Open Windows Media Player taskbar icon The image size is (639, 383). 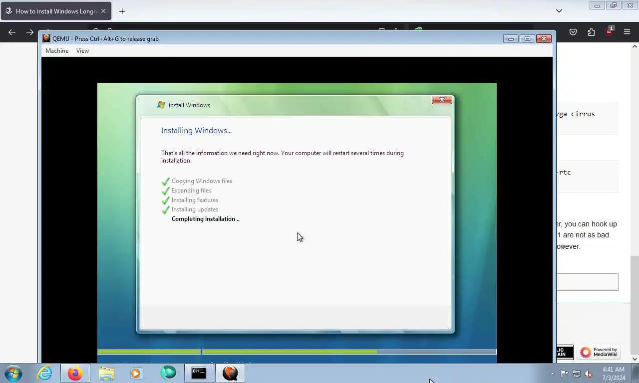tap(136, 373)
